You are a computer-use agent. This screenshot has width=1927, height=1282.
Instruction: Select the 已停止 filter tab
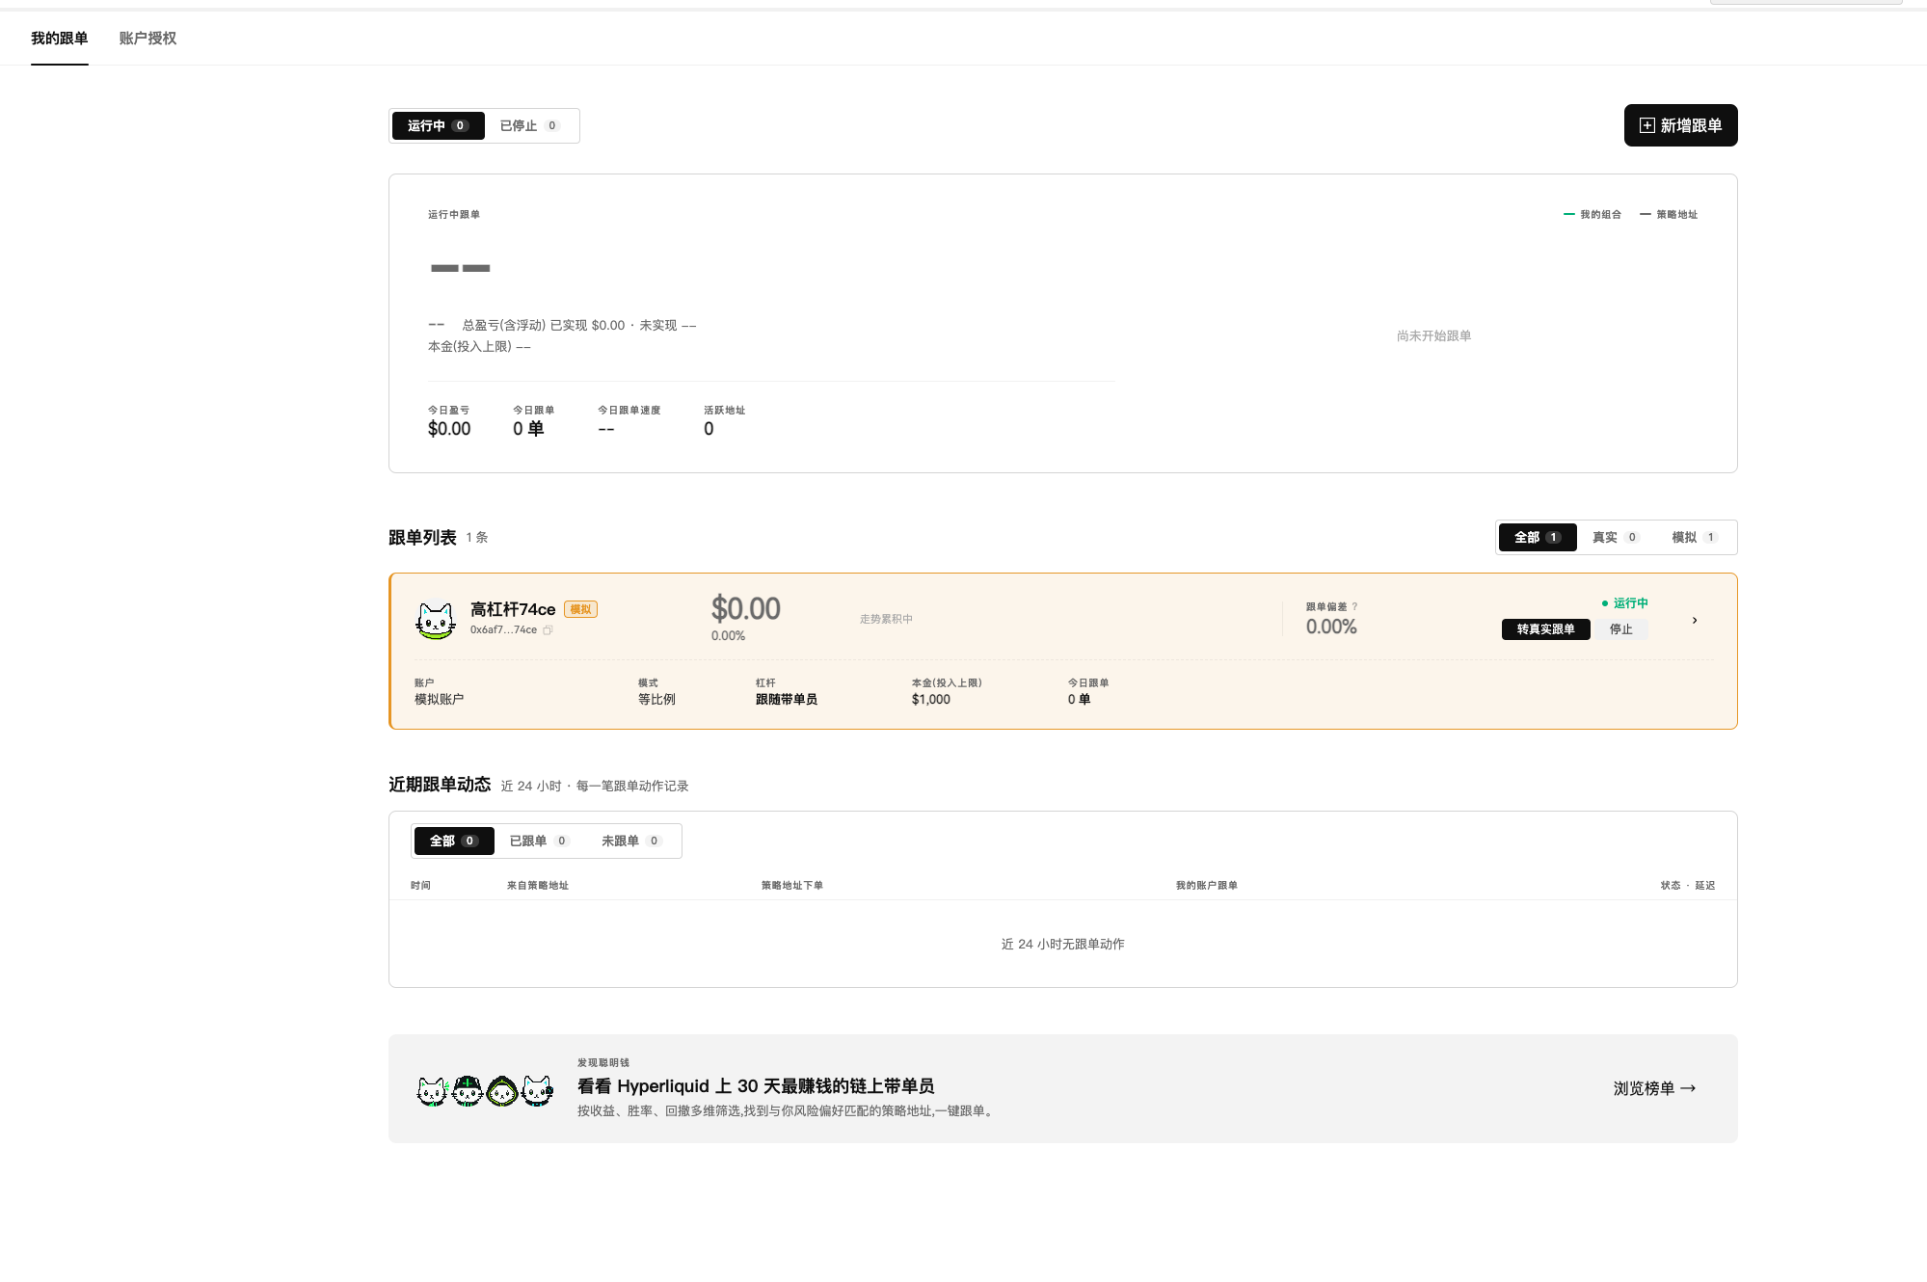[x=529, y=125]
